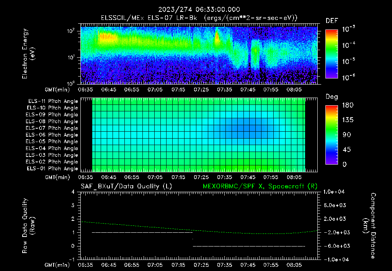Click the DEF color bar

tap(332, 54)
